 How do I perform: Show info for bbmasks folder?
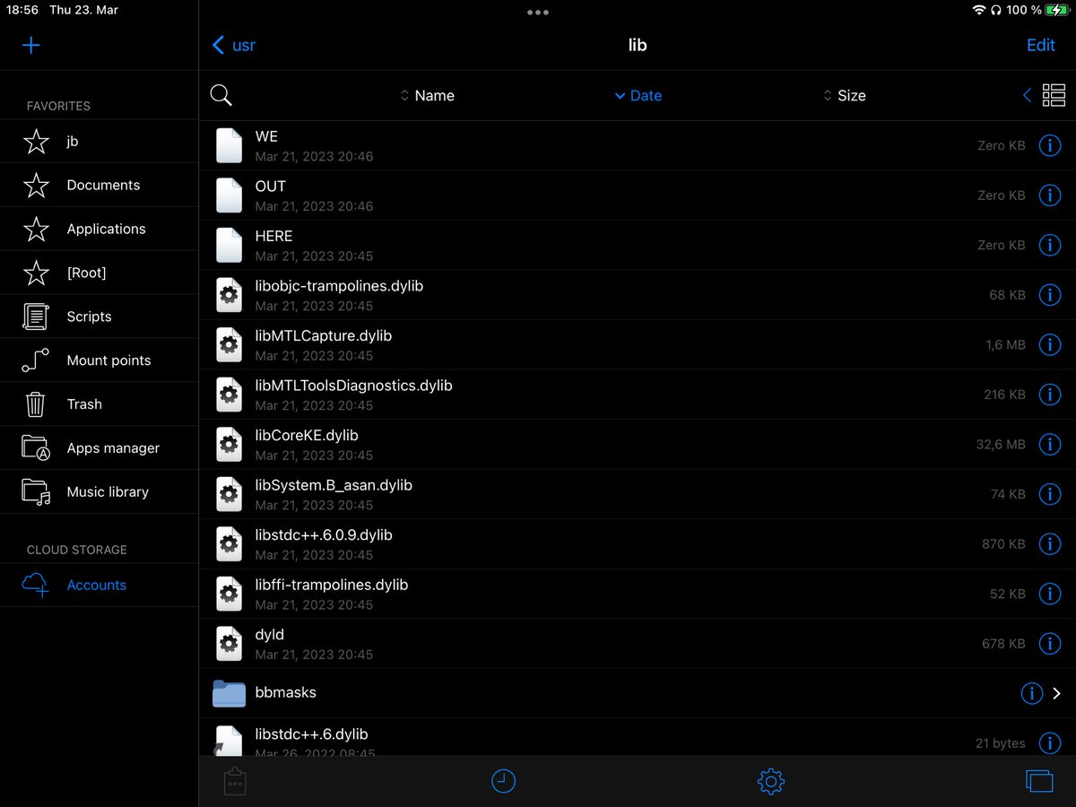[1032, 693]
